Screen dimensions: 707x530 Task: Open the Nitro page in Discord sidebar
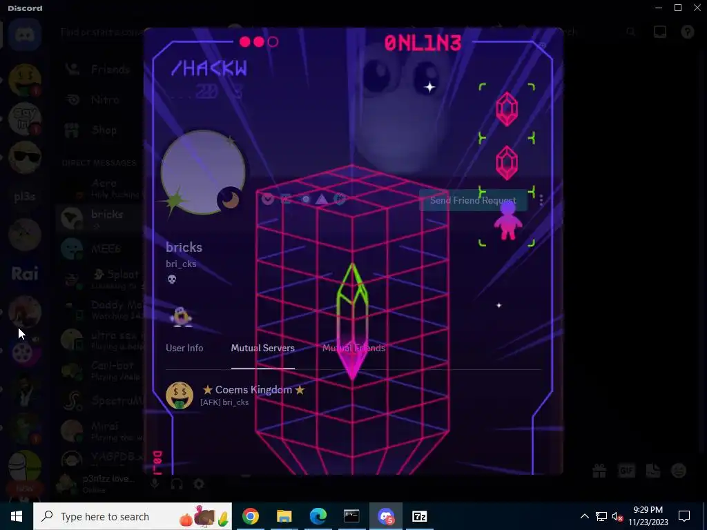point(99,99)
